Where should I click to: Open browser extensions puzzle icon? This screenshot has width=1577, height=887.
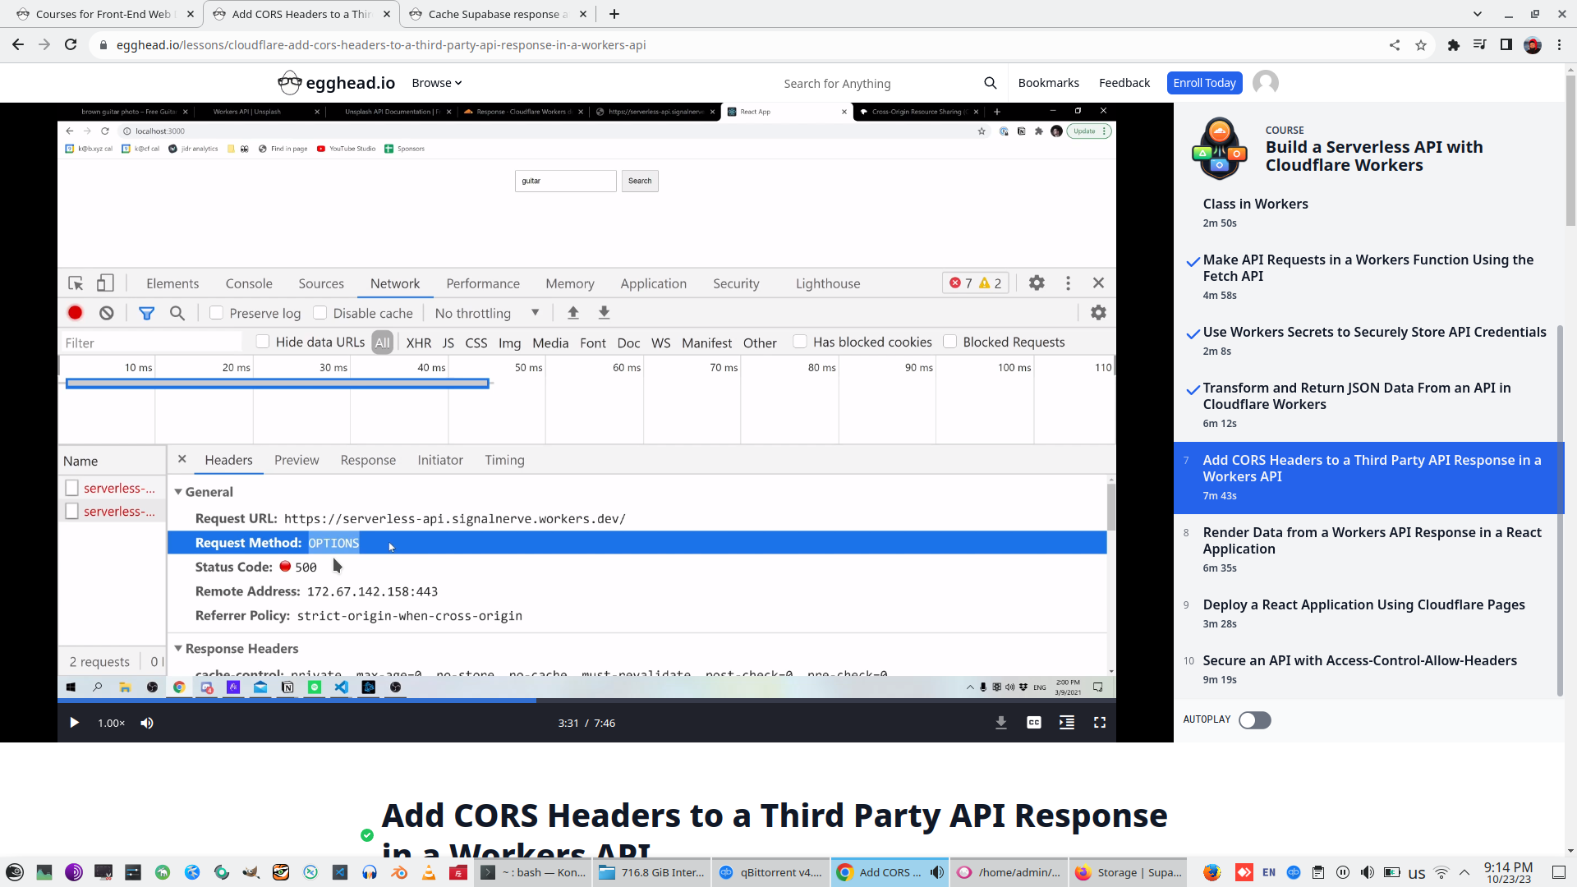1453,45
